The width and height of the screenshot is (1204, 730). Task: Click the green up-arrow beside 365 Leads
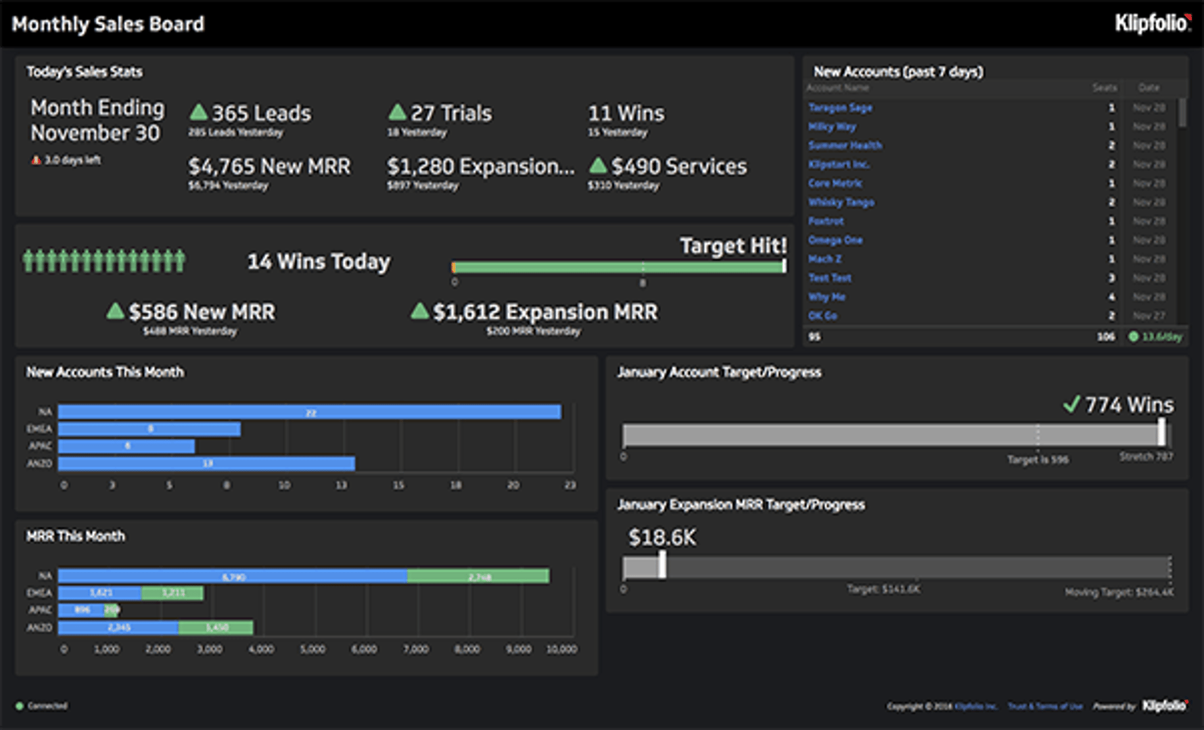click(x=198, y=112)
